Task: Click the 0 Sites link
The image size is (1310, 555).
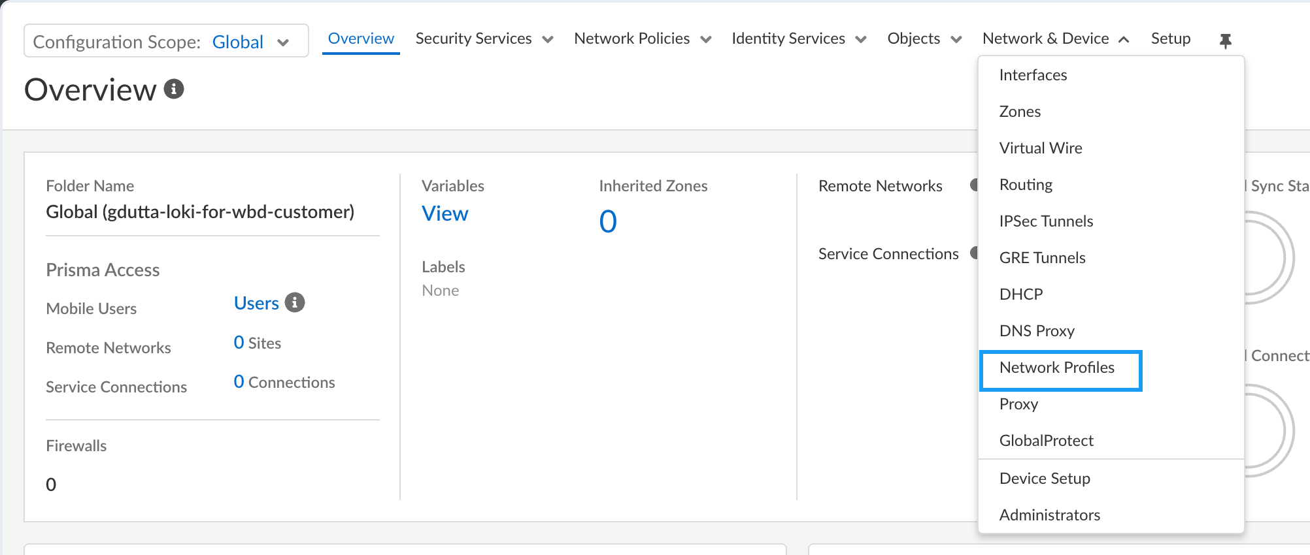Action: tap(258, 343)
